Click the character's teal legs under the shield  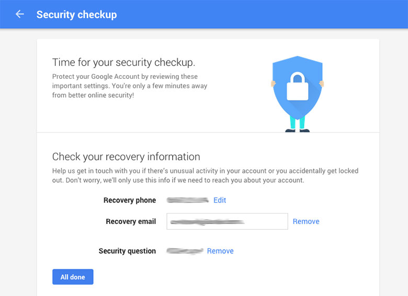click(298, 123)
